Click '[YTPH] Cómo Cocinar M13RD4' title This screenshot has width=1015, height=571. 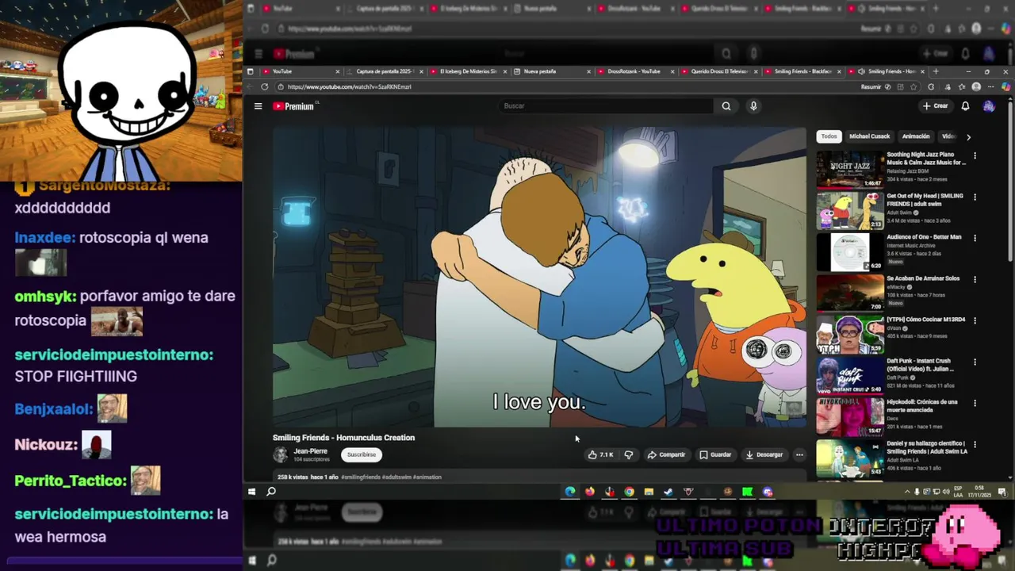[926, 320]
